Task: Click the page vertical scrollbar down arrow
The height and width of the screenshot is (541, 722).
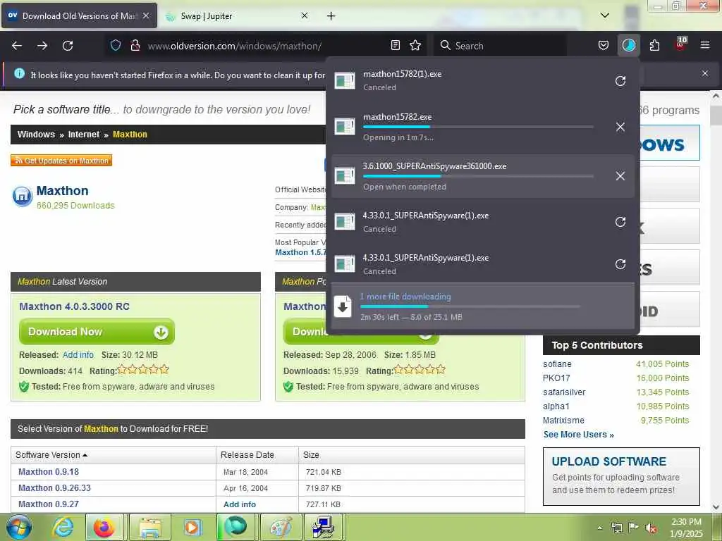Action: pos(716,507)
